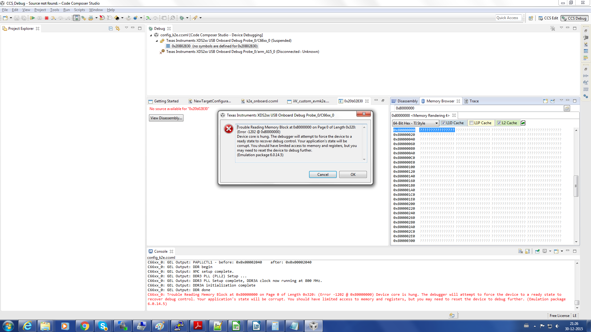Click the error dialog scroll-down arrow
Viewport: 591px width, 332px height.
(x=364, y=160)
